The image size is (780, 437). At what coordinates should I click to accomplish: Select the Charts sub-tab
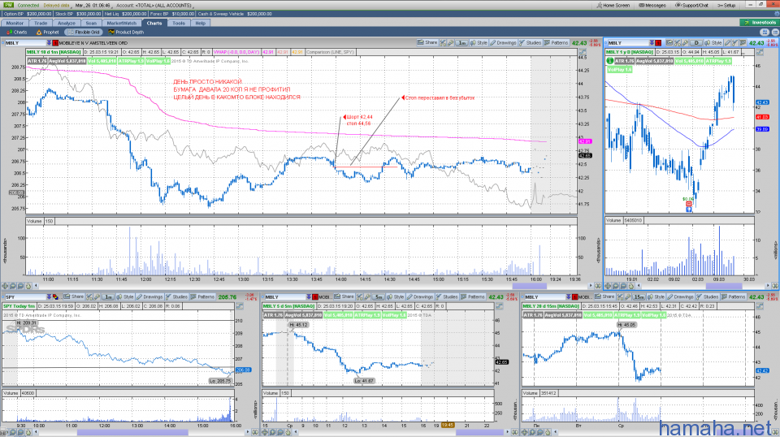(17, 32)
